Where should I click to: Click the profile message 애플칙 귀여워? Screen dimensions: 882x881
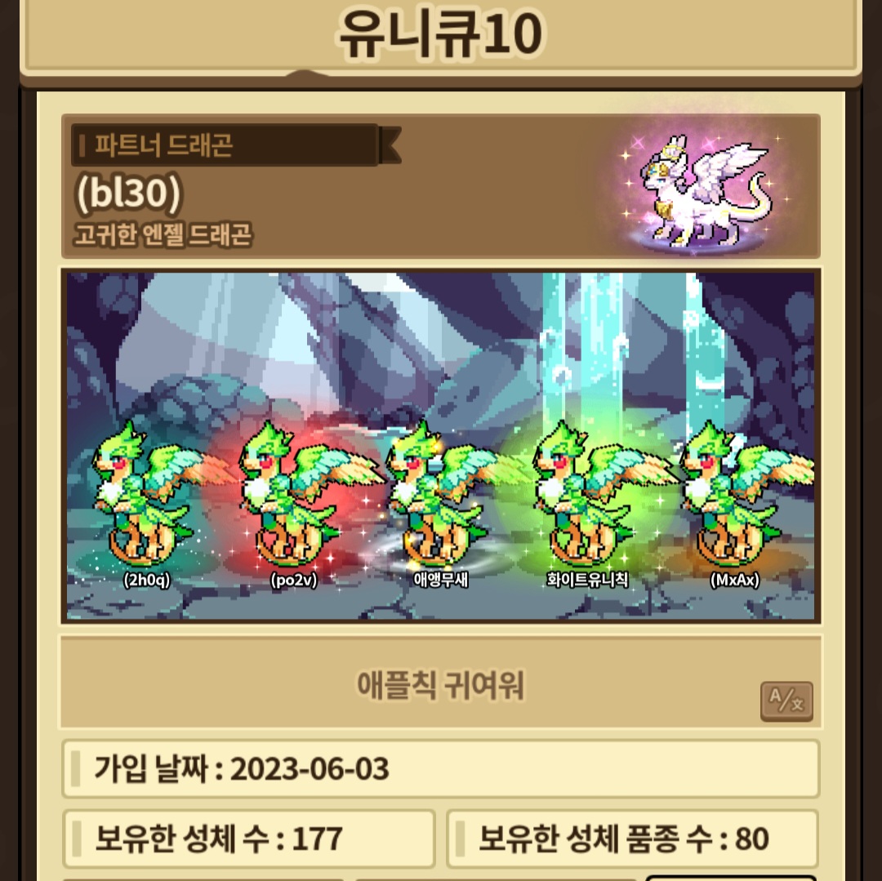[x=440, y=685]
